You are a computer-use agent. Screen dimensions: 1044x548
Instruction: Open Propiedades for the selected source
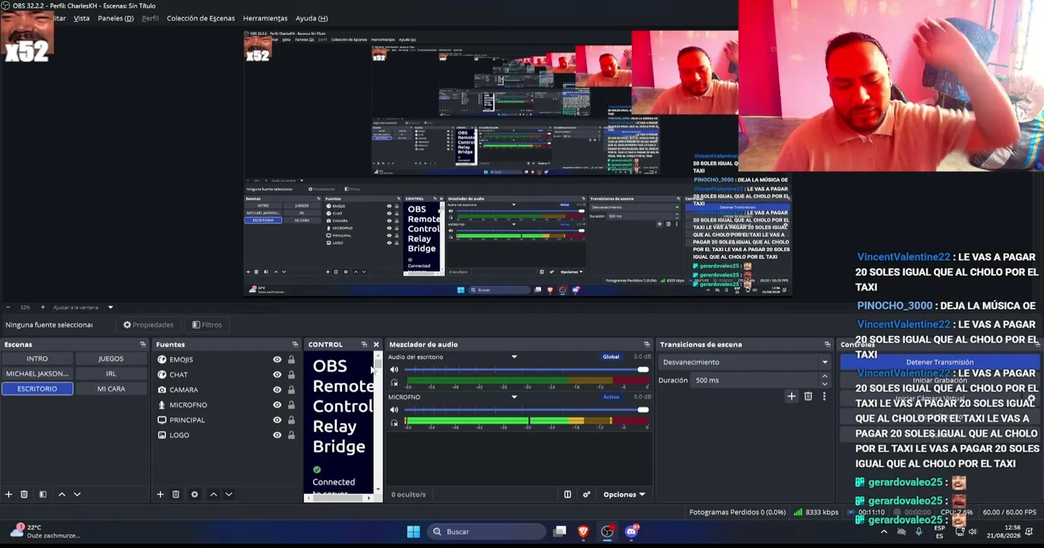click(148, 325)
